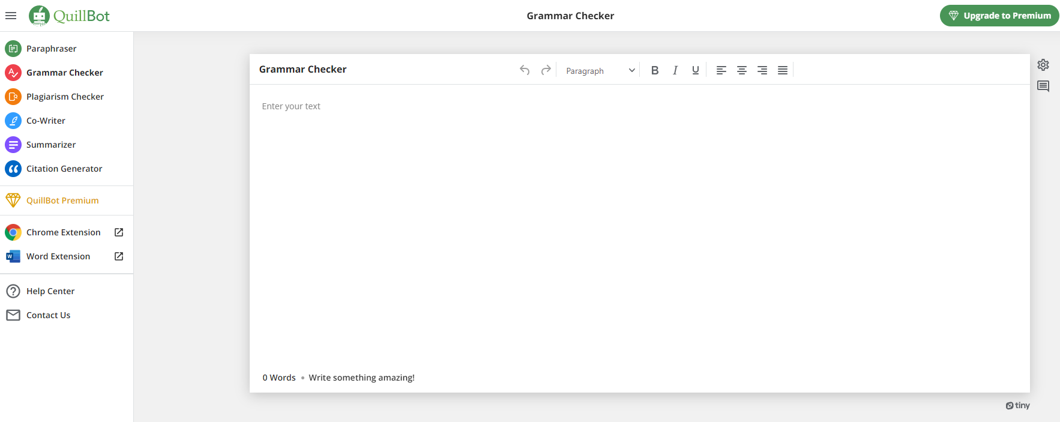
Task: Open Word Extension external link arrow
Action: click(119, 256)
